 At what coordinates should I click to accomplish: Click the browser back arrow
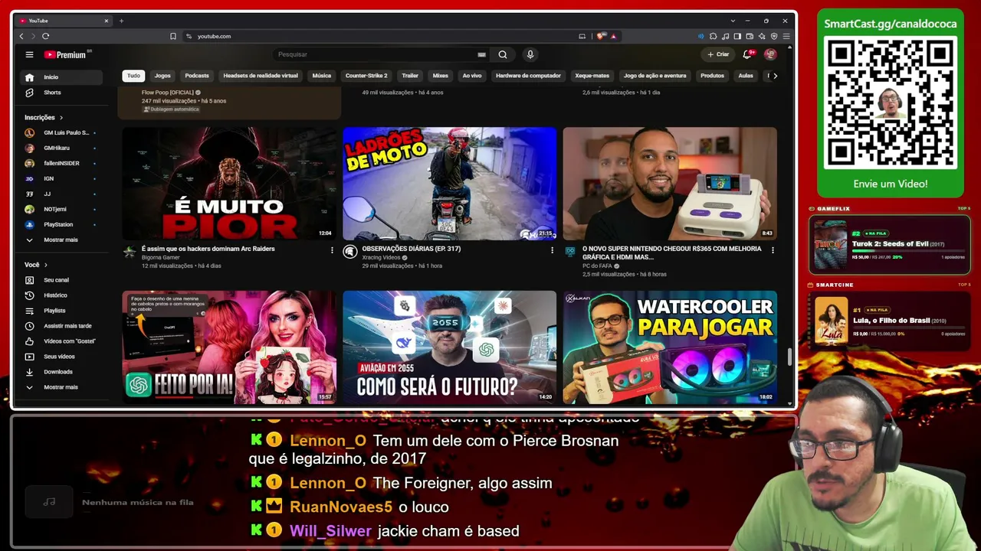[x=21, y=36]
